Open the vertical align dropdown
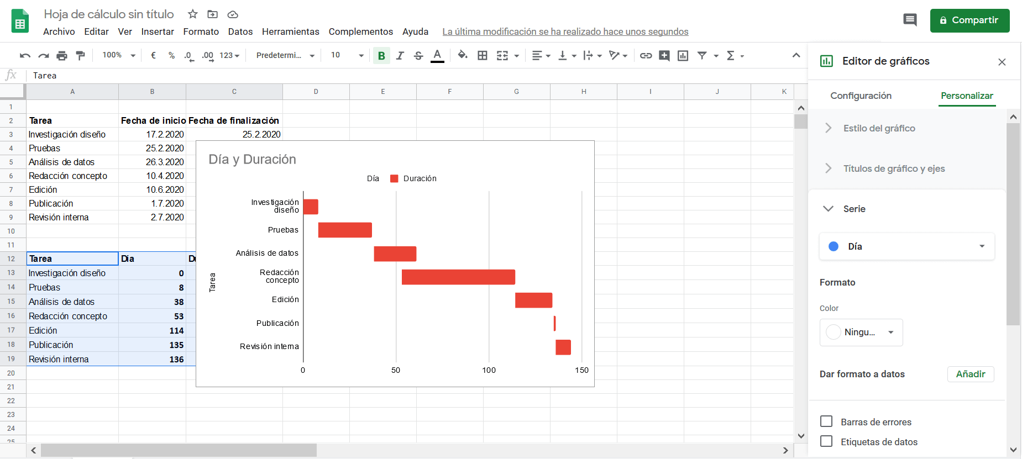This screenshot has width=1022, height=459. click(x=567, y=56)
